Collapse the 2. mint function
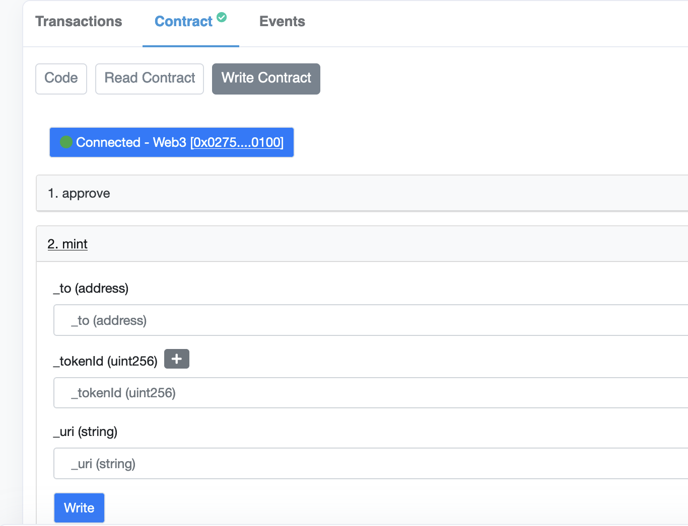 (x=362, y=244)
